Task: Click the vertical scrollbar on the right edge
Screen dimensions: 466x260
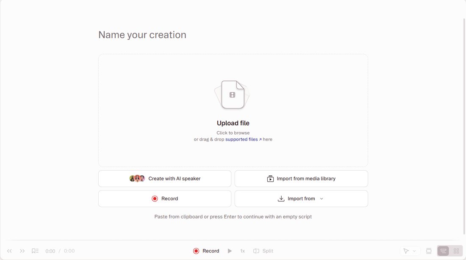Action: tap(464, 126)
